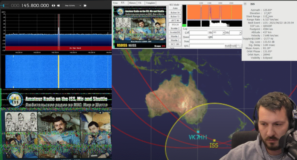Open the TX tab in MMSSTV
Image resolution: width=297 pixels, height=160 pixels.
click(140, 3)
